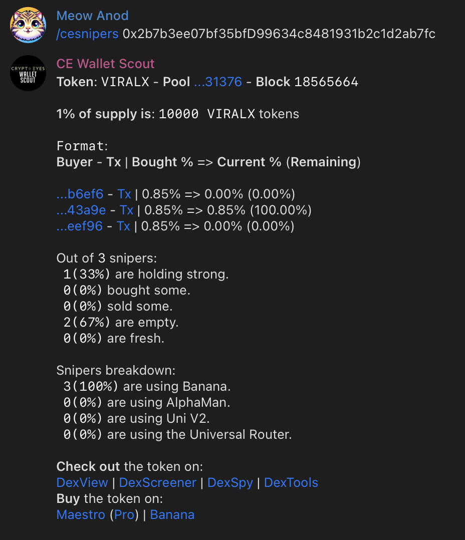Click the CE Wallet Scout sender name
The height and width of the screenshot is (540, 465).
(x=105, y=64)
